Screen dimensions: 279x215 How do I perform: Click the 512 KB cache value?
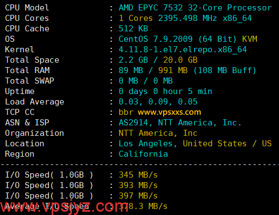133,29
